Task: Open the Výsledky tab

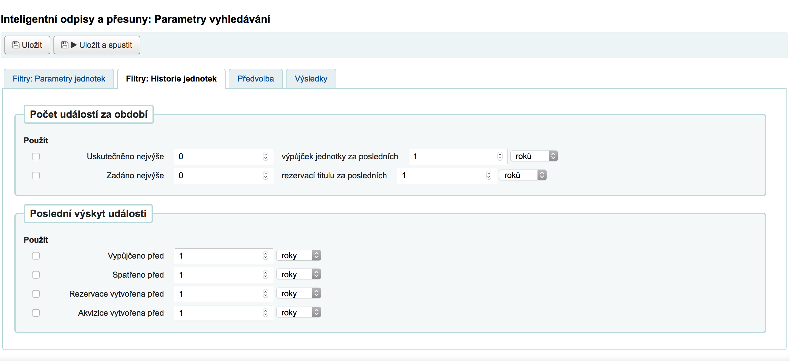Action: point(311,79)
